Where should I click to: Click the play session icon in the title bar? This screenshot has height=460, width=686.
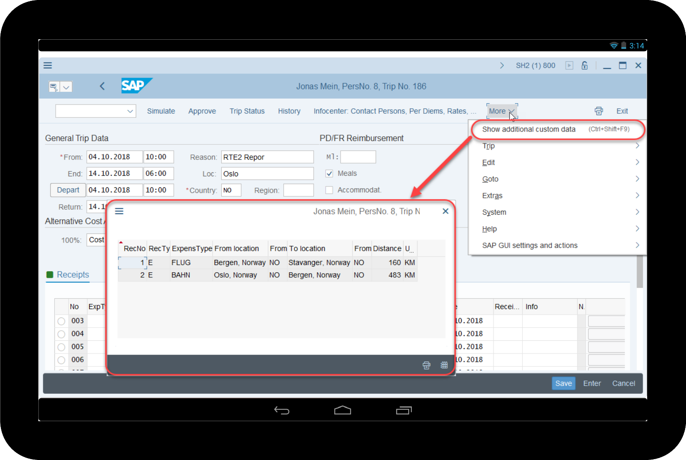tap(569, 65)
